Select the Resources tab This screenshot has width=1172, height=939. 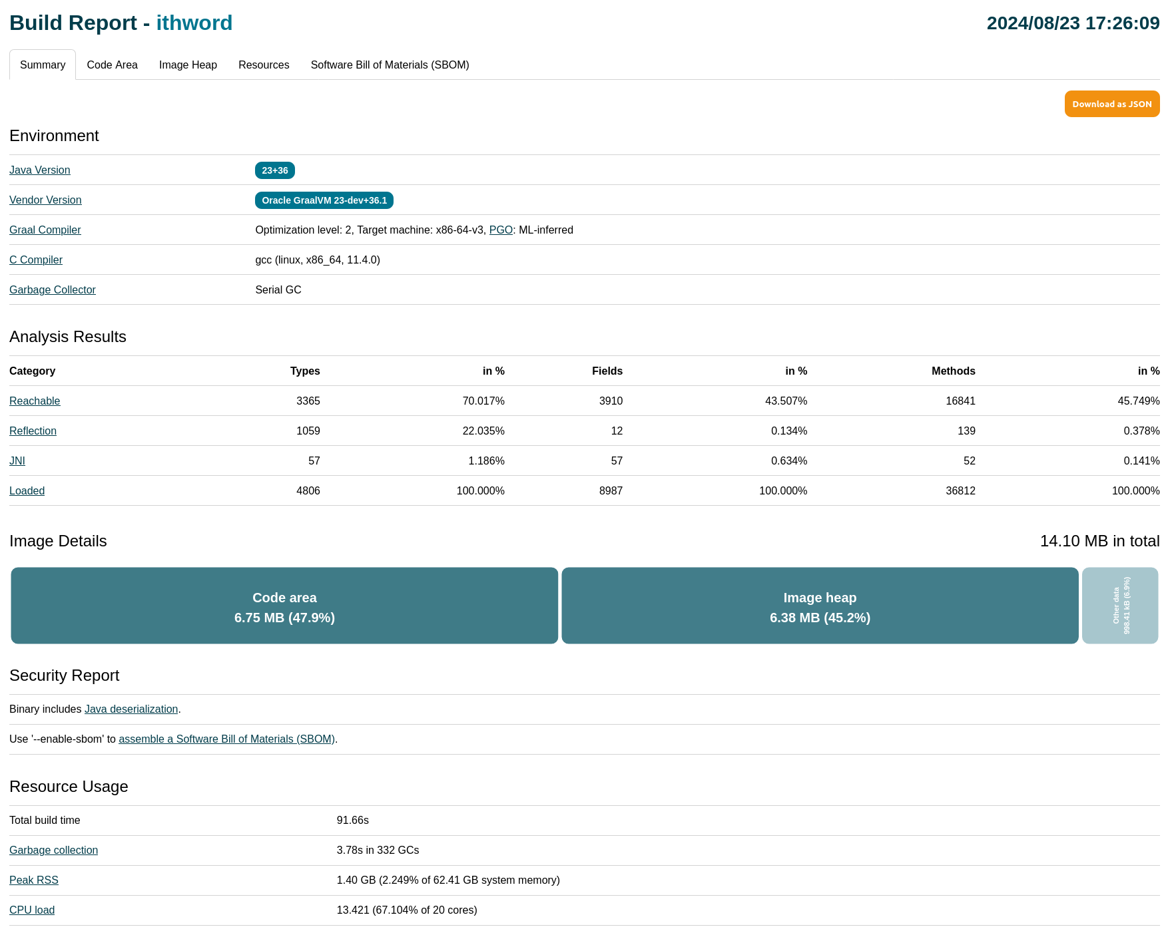pyautogui.click(x=264, y=65)
